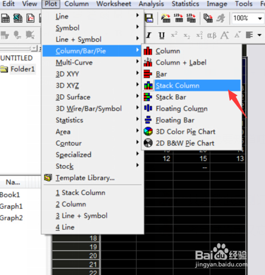The width and height of the screenshot is (265, 275).
Task: Select 3D Color Pie Chart
Action: coord(192,132)
